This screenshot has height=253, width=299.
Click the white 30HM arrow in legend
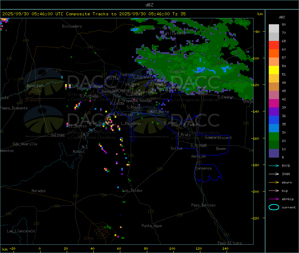point(274,174)
